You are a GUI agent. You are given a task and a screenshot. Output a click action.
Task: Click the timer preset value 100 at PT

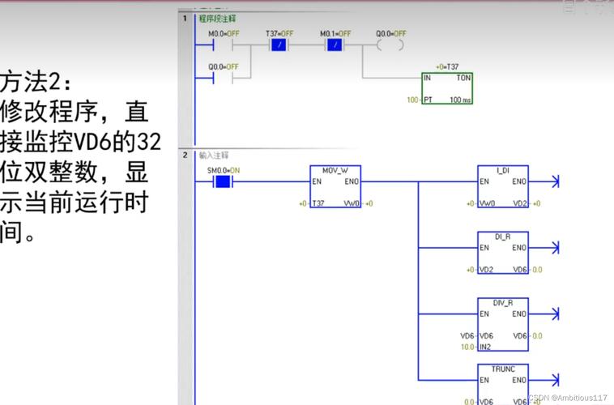click(x=412, y=100)
